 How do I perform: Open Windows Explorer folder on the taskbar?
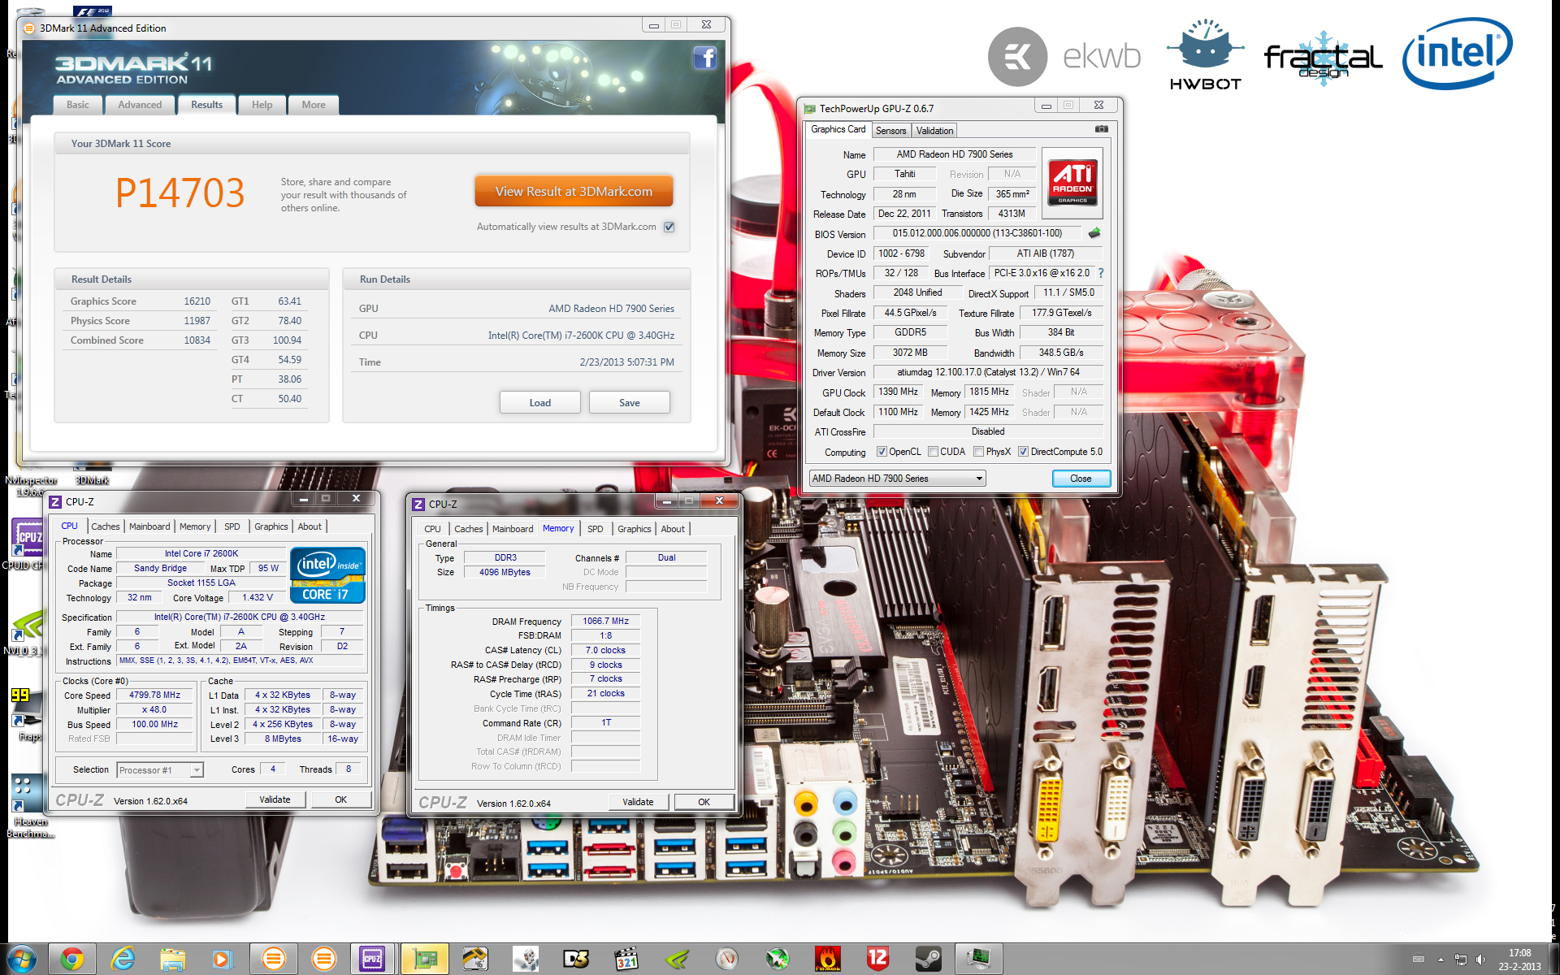[x=173, y=960]
